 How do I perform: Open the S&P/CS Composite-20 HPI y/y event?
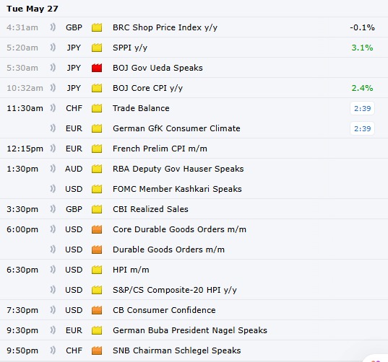point(175,290)
